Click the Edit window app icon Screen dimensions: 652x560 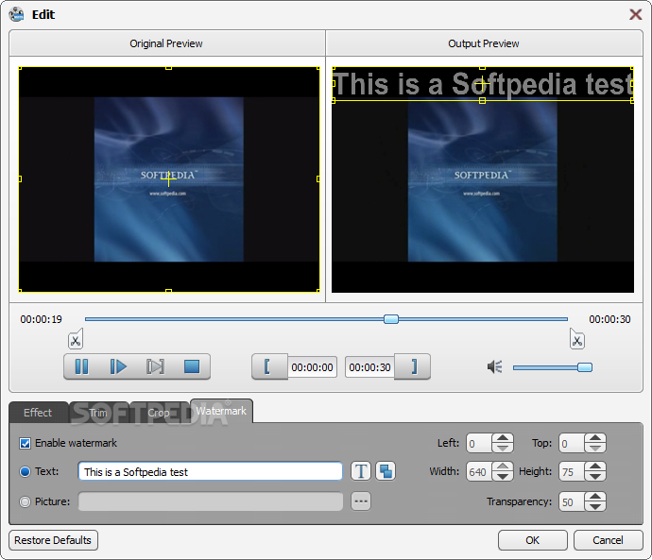(x=17, y=14)
